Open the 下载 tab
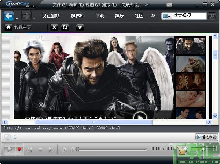The image size is (220, 164). pyautogui.click(x=100, y=15)
